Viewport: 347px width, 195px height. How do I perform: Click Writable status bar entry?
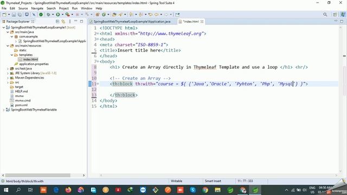176,181
